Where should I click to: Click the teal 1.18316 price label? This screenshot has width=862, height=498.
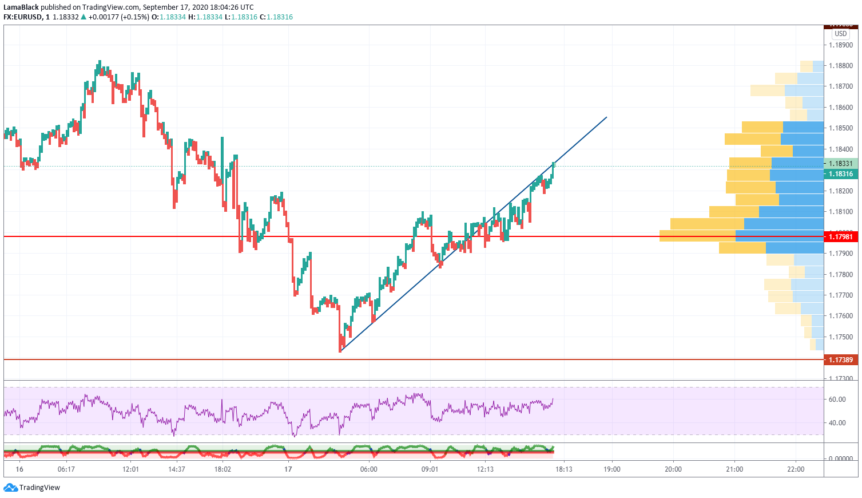pyautogui.click(x=841, y=174)
